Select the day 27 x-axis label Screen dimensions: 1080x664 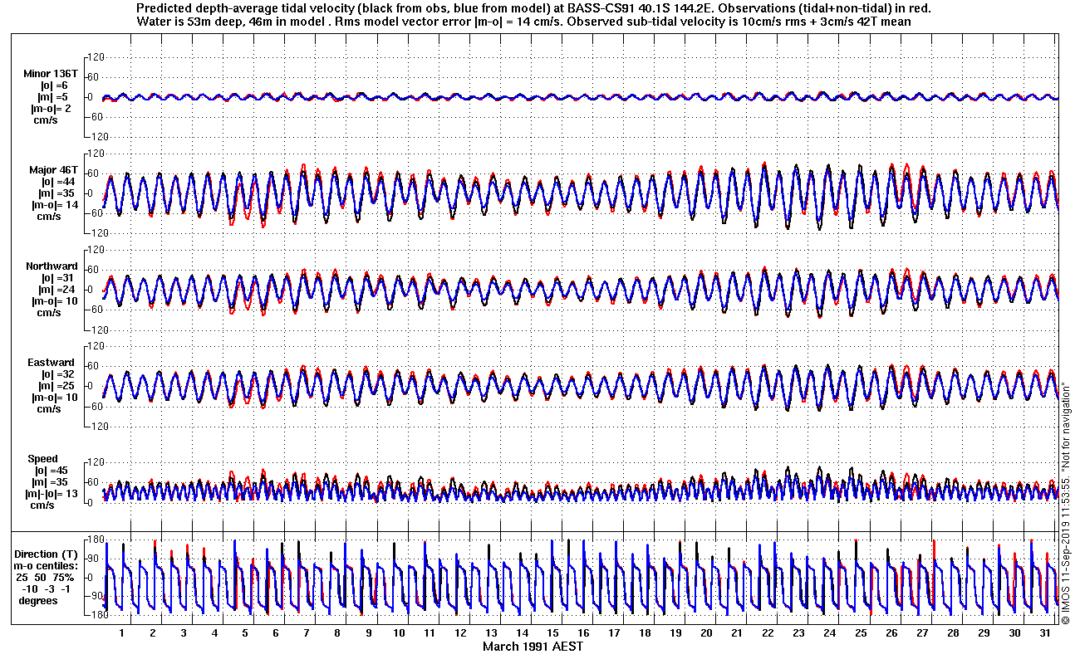tap(922, 632)
